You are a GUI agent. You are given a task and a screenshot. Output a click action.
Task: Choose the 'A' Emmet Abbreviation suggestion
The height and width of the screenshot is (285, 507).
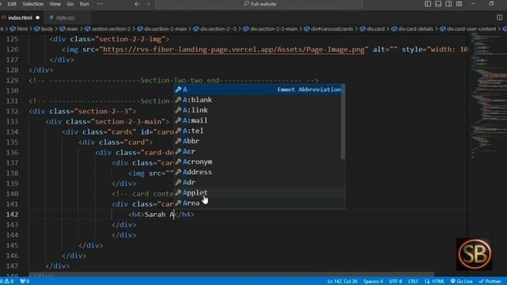coord(258,89)
